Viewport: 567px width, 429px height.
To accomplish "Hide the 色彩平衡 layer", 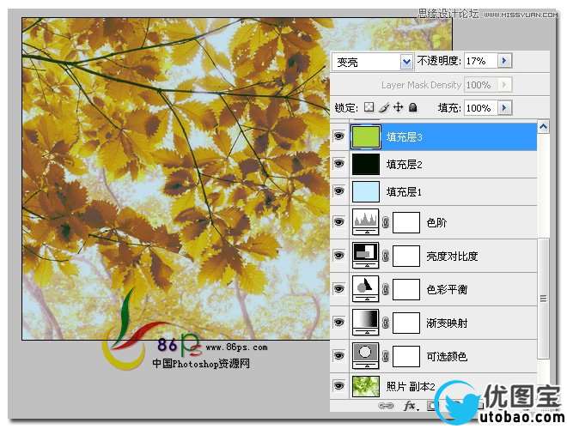I will tap(338, 288).
